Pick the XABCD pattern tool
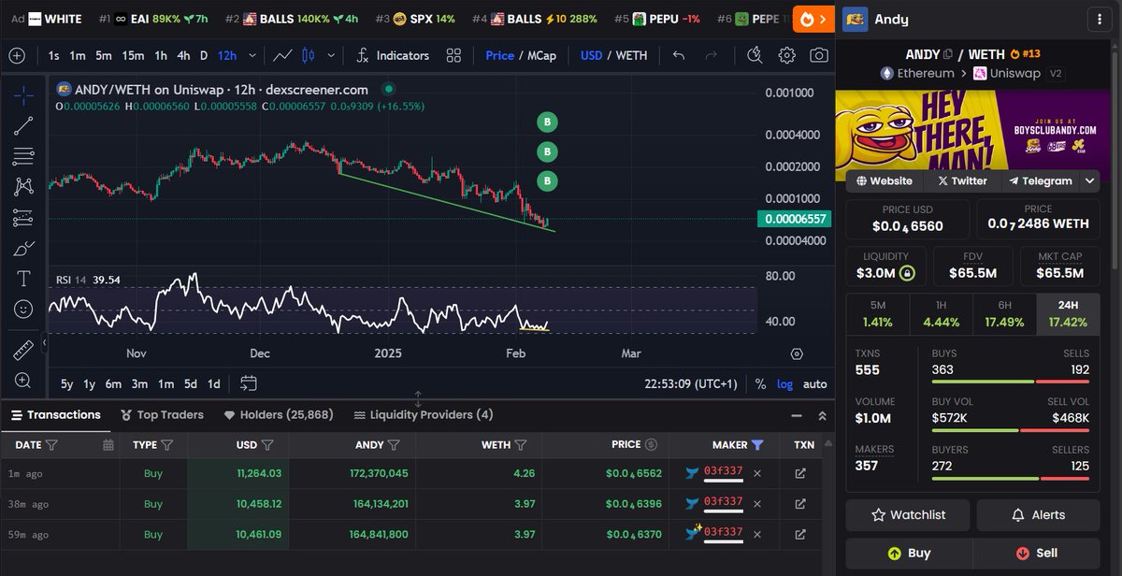The image size is (1122, 576). (22, 186)
